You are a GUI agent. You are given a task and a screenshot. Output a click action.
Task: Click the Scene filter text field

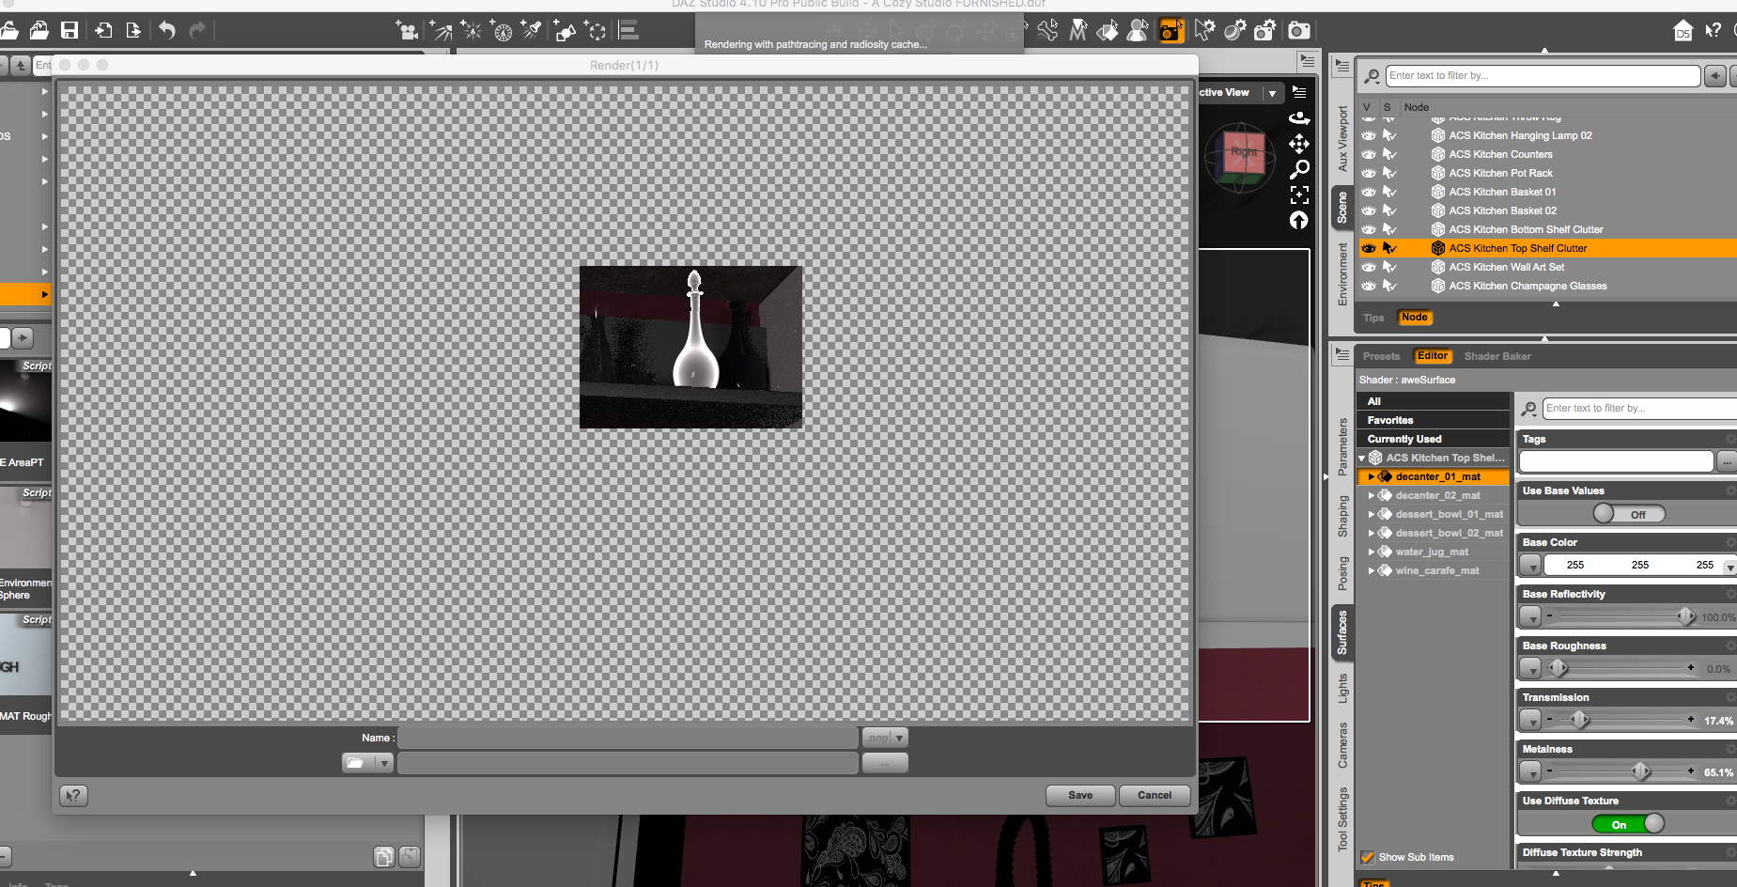[x=1543, y=75]
